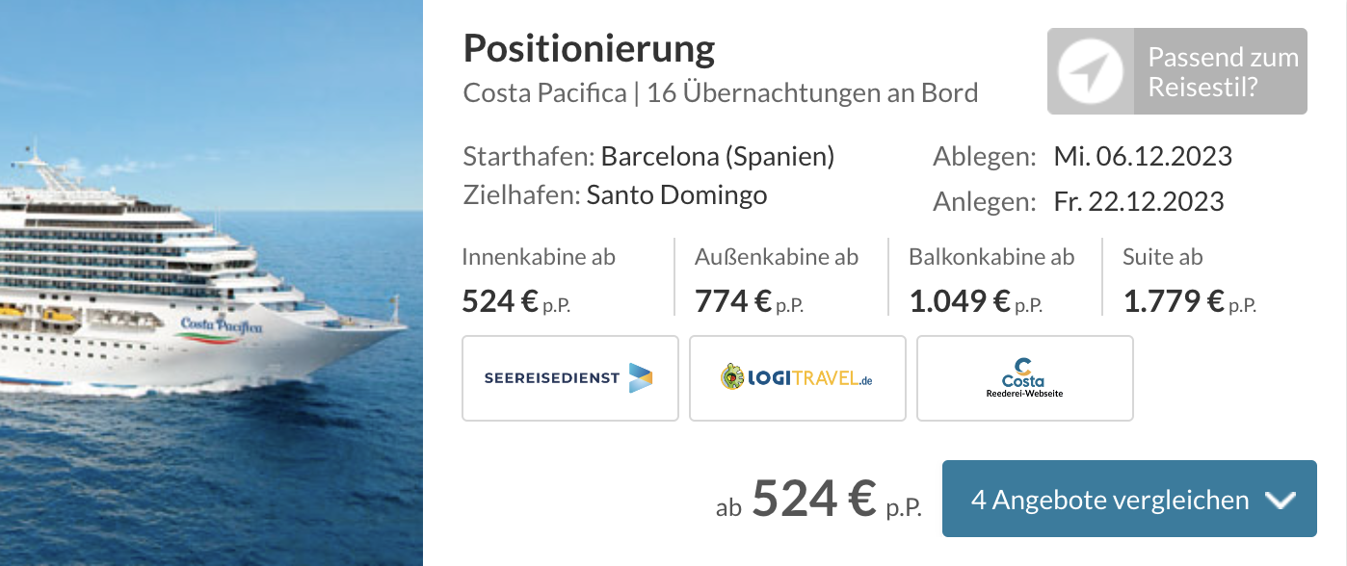
Task: Open the Costa Reederei-Webseite logo
Action: [1025, 378]
